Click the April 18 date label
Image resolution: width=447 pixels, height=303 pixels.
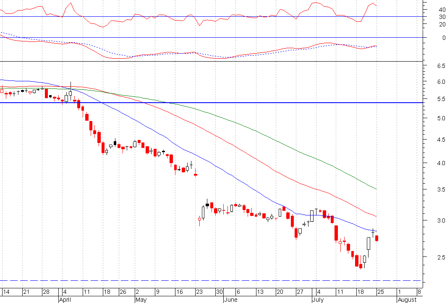(x=107, y=292)
